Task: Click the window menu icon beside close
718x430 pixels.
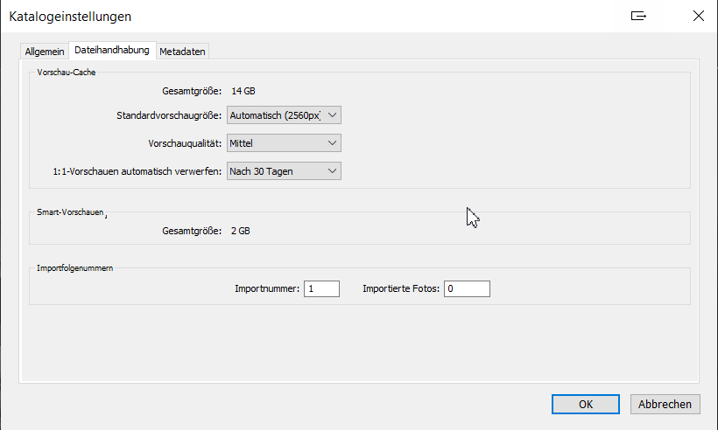Action: click(638, 16)
